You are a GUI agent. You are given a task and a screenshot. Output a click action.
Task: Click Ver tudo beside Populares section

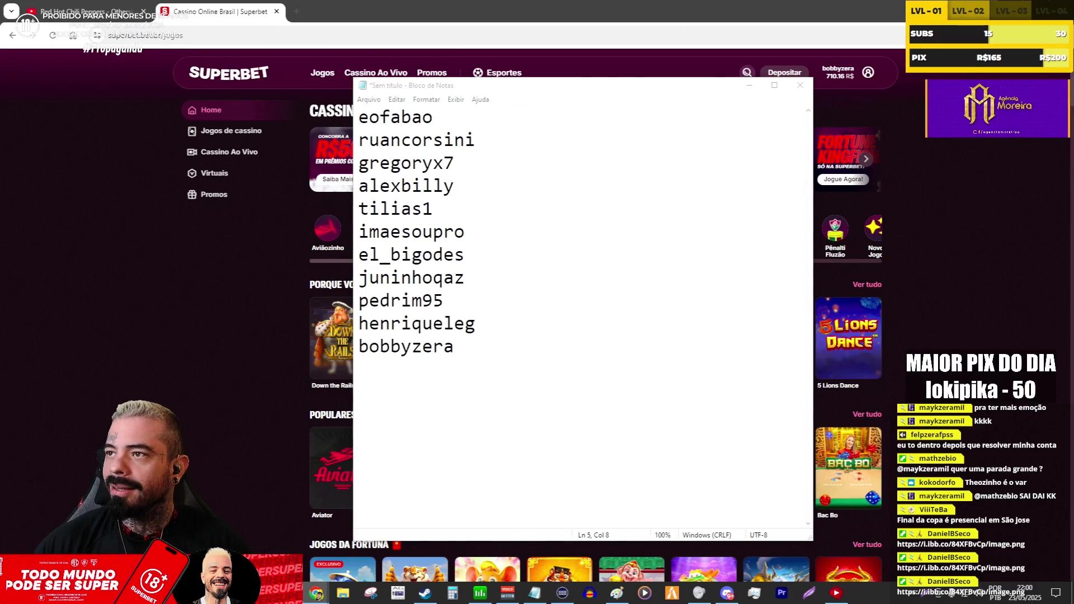[867, 414]
